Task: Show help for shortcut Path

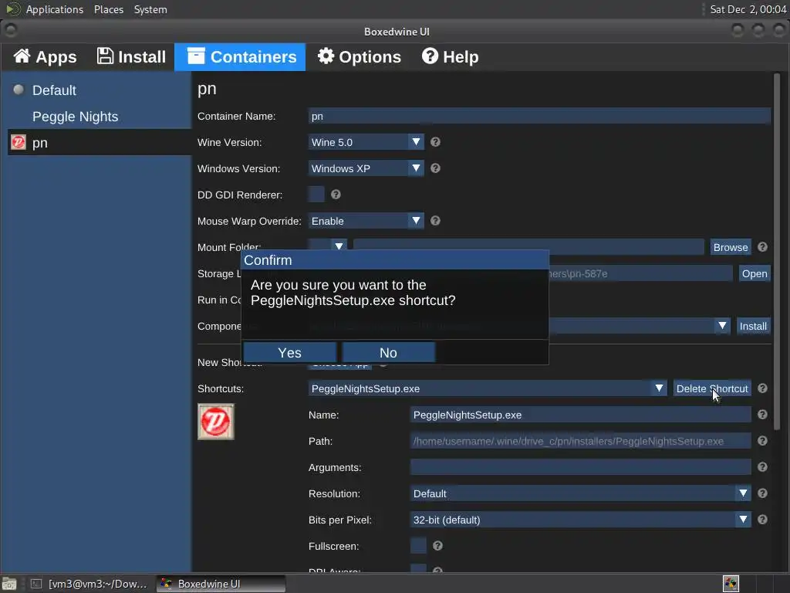Action: point(762,441)
